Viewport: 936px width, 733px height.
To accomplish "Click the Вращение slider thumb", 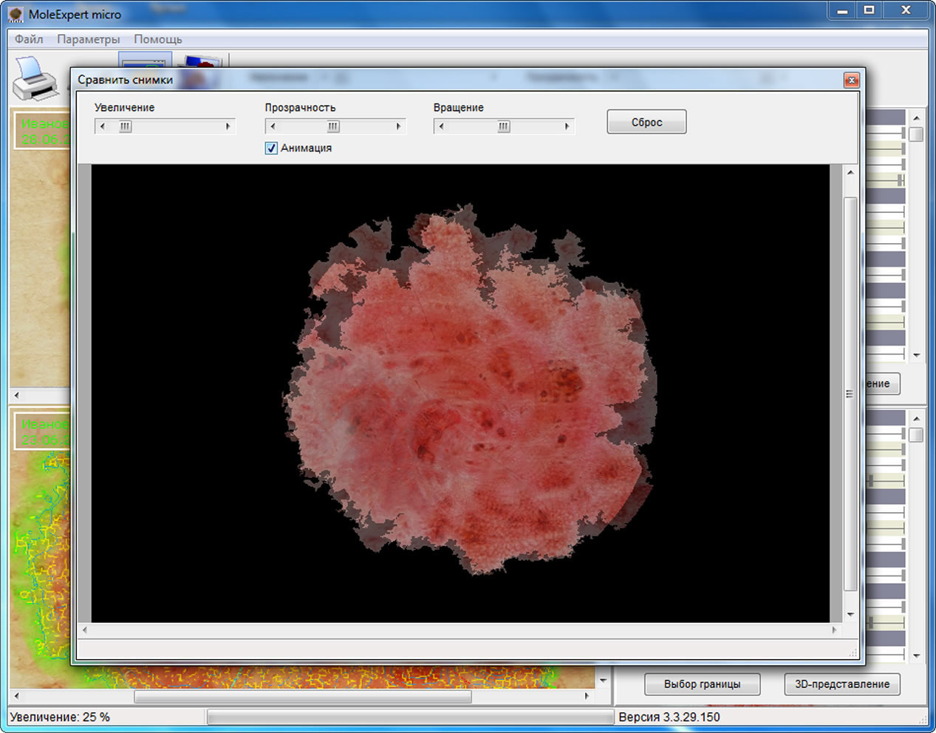I will (504, 126).
